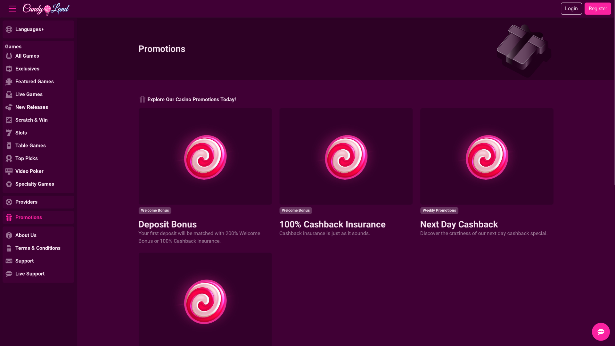Open the live chat bubble icon
615x346 pixels.
[601, 332]
